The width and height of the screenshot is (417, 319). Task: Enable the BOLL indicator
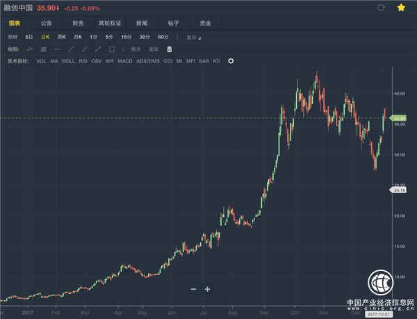pos(68,61)
